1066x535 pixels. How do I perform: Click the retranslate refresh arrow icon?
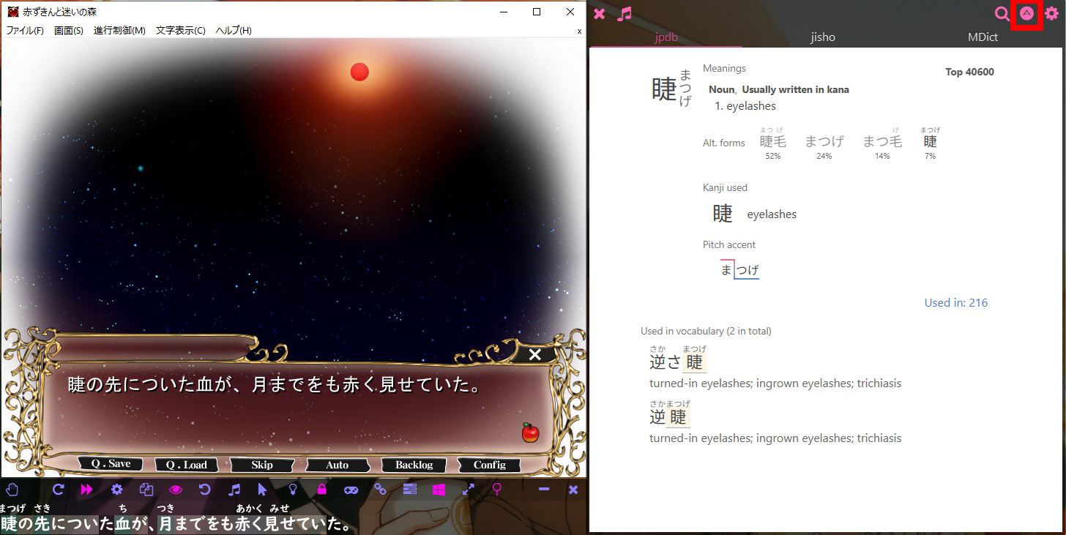[59, 490]
